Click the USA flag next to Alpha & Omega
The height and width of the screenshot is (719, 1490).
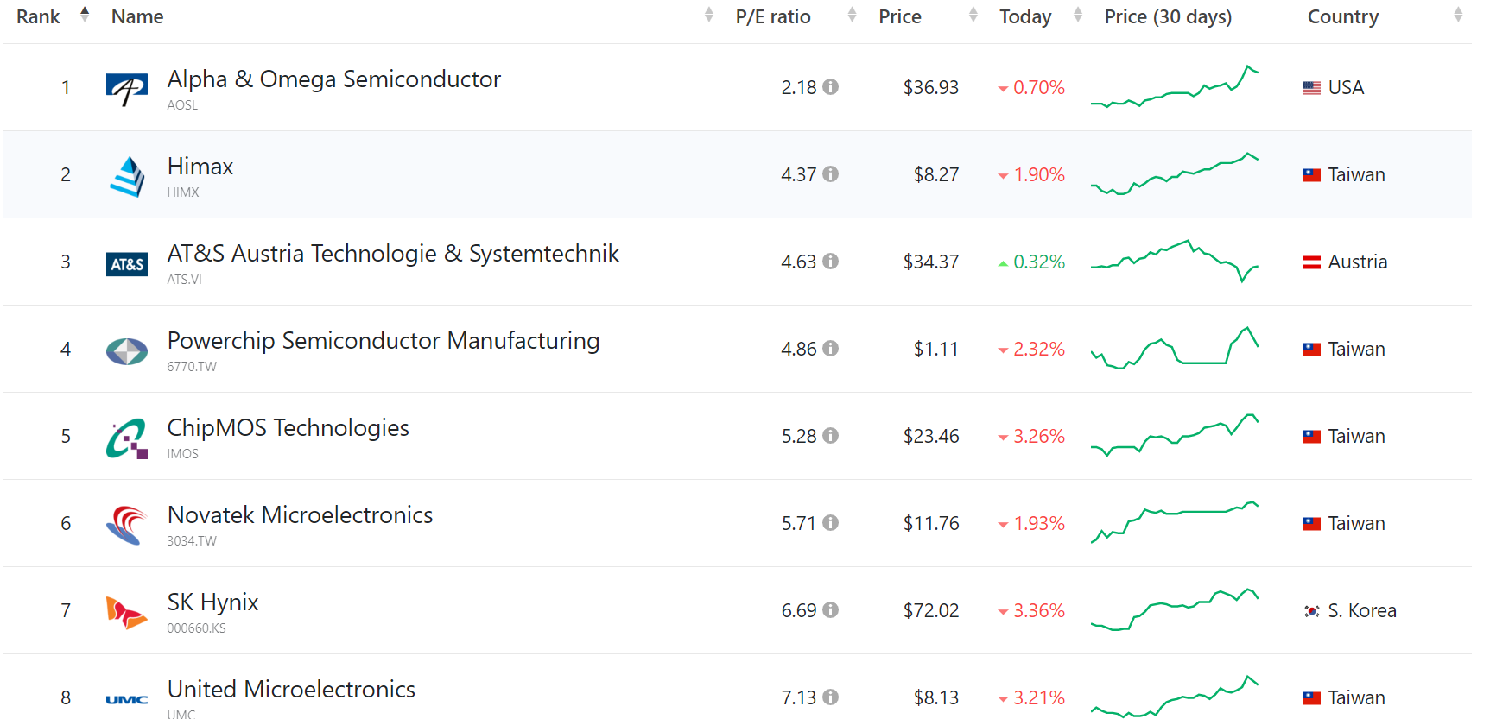1311,86
